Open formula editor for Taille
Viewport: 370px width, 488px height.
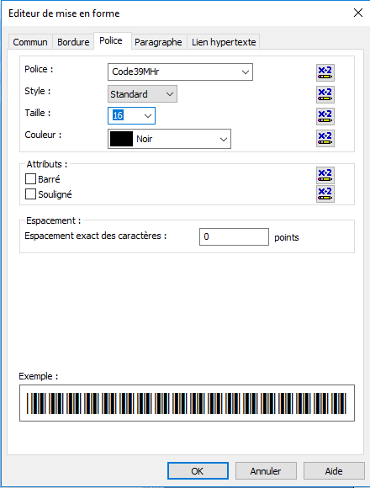[325, 116]
